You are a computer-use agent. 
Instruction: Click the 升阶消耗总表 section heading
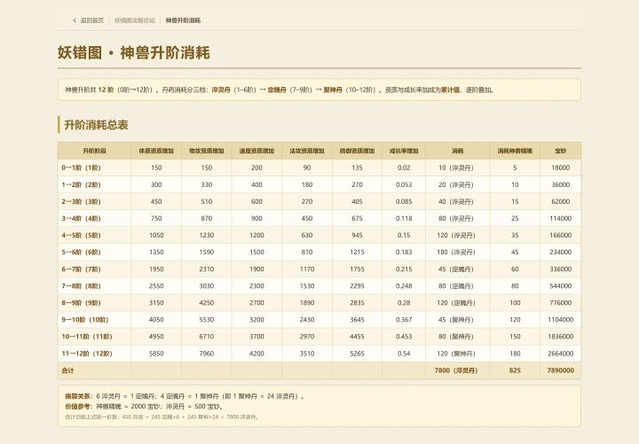96,125
